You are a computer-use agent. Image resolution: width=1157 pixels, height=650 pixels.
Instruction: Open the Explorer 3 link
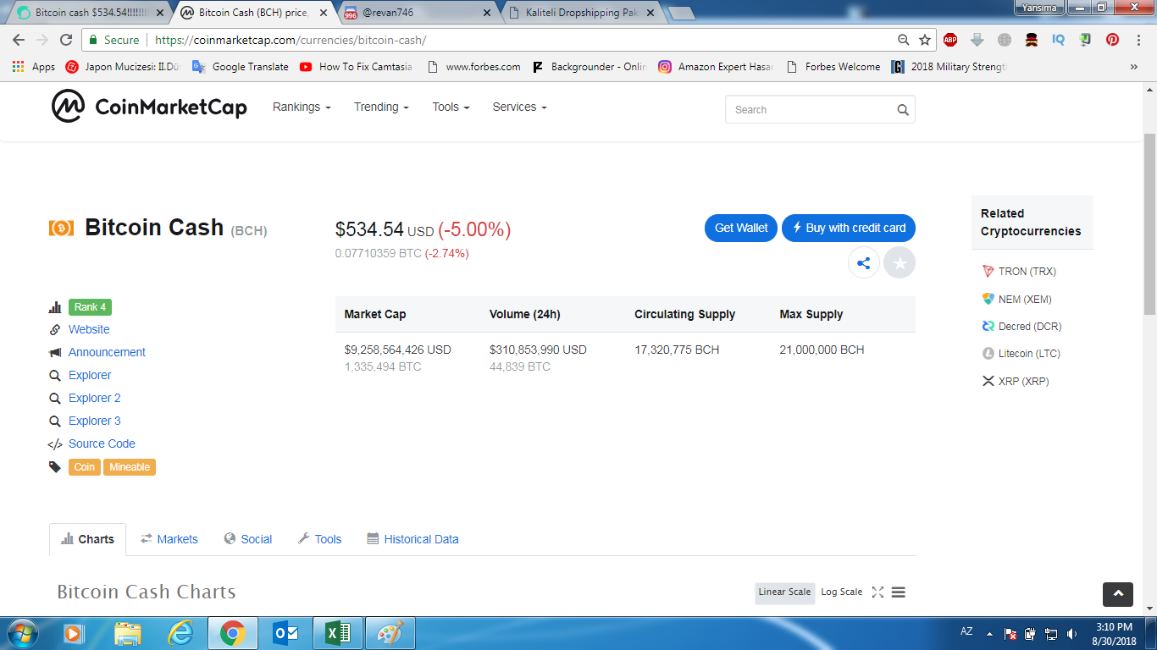point(95,421)
